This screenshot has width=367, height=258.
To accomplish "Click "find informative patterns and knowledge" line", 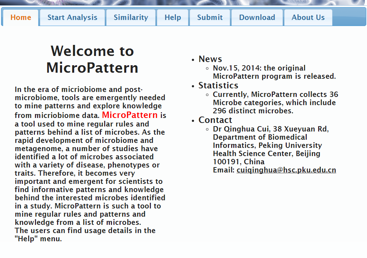I will pyautogui.click(x=89, y=190).
